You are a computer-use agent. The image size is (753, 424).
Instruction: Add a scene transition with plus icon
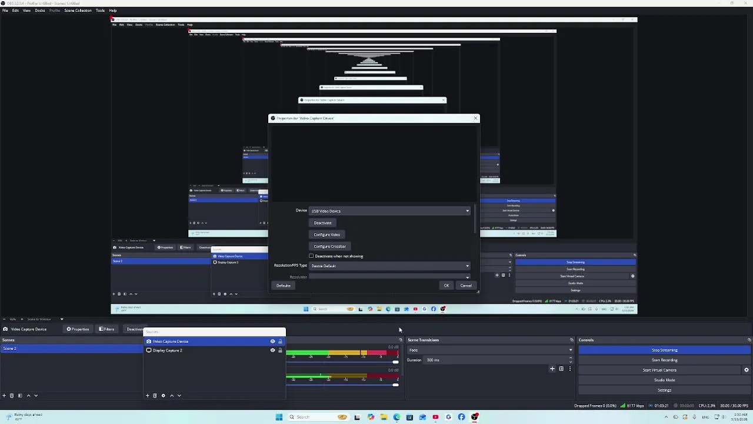(552, 369)
